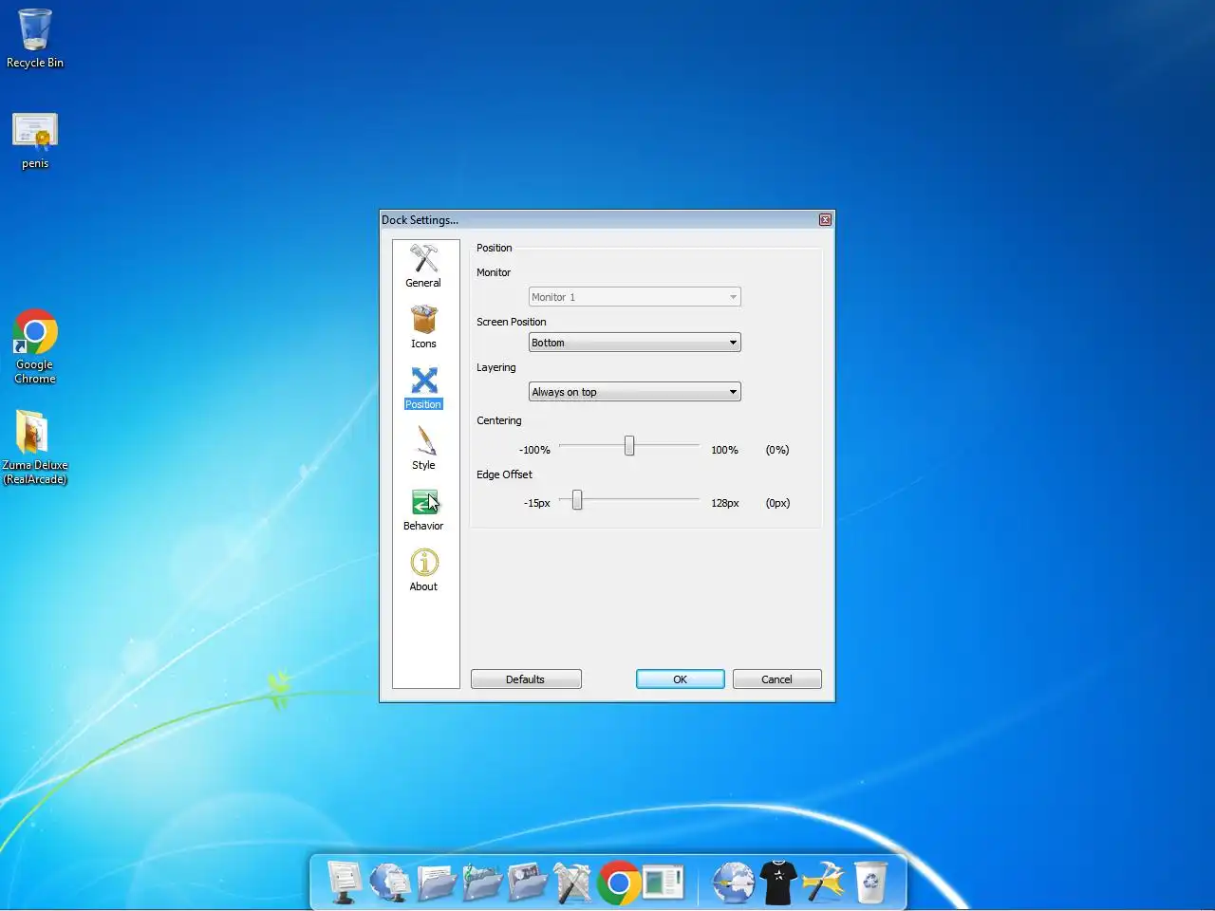Click the Monitor label
Image resolution: width=1215 pixels, height=911 pixels.
(x=494, y=272)
